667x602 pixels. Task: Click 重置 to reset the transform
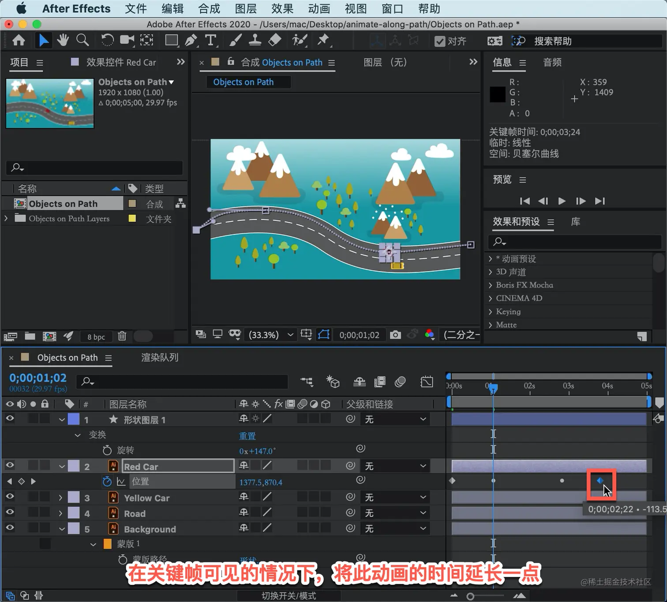[x=247, y=436]
